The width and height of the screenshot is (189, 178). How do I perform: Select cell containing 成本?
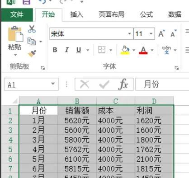pyautogui.click(x=116, y=111)
